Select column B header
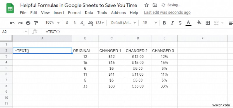Screen dimensions: 233x108 tap(85, 39)
